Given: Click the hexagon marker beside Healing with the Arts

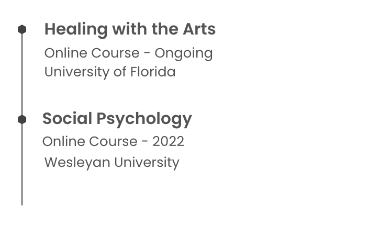Looking at the screenshot, I should (22, 29).
